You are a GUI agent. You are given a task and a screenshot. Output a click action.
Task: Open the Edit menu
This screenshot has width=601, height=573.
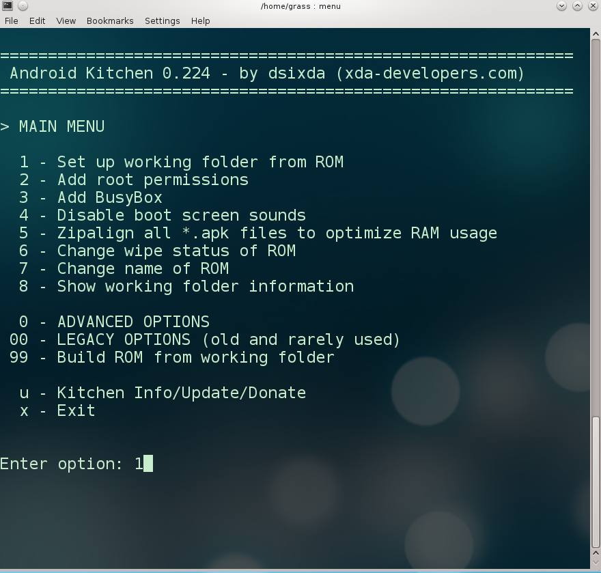pos(37,20)
